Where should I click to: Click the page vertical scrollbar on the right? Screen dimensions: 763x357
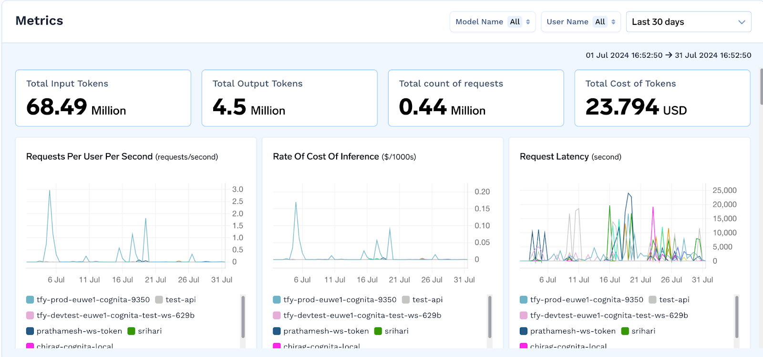[762, 86]
